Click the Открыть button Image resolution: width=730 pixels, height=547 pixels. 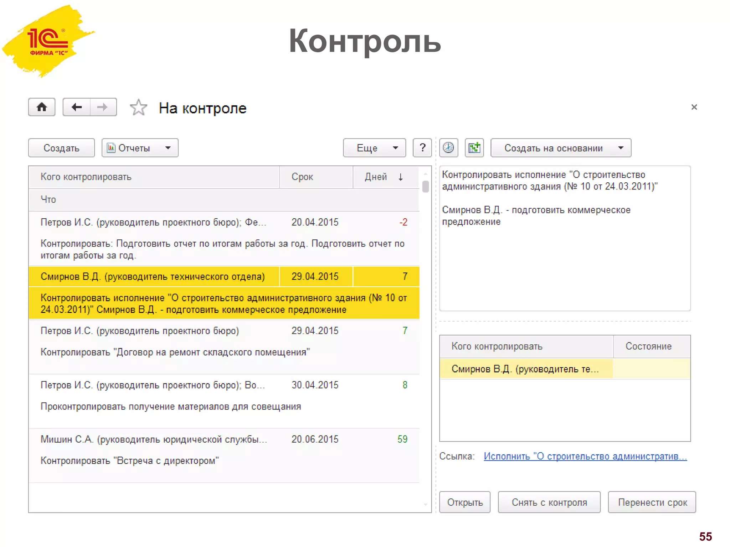pos(465,502)
